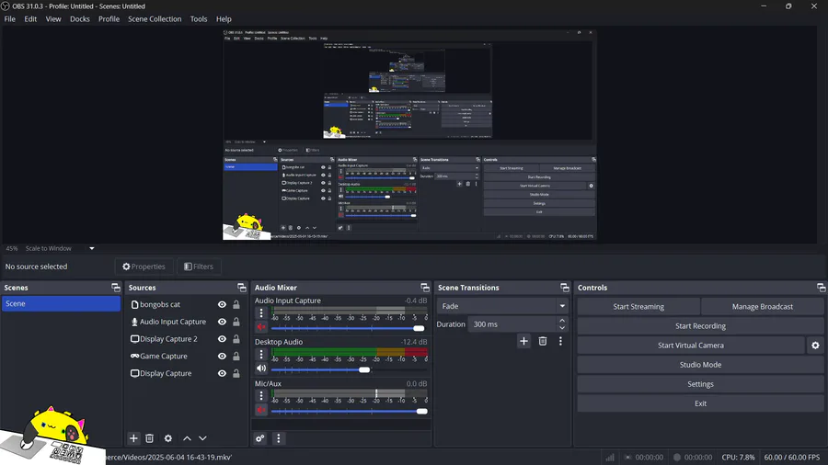Click Manage Broadcast button
This screenshot has width=828, height=465.
(763, 306)
